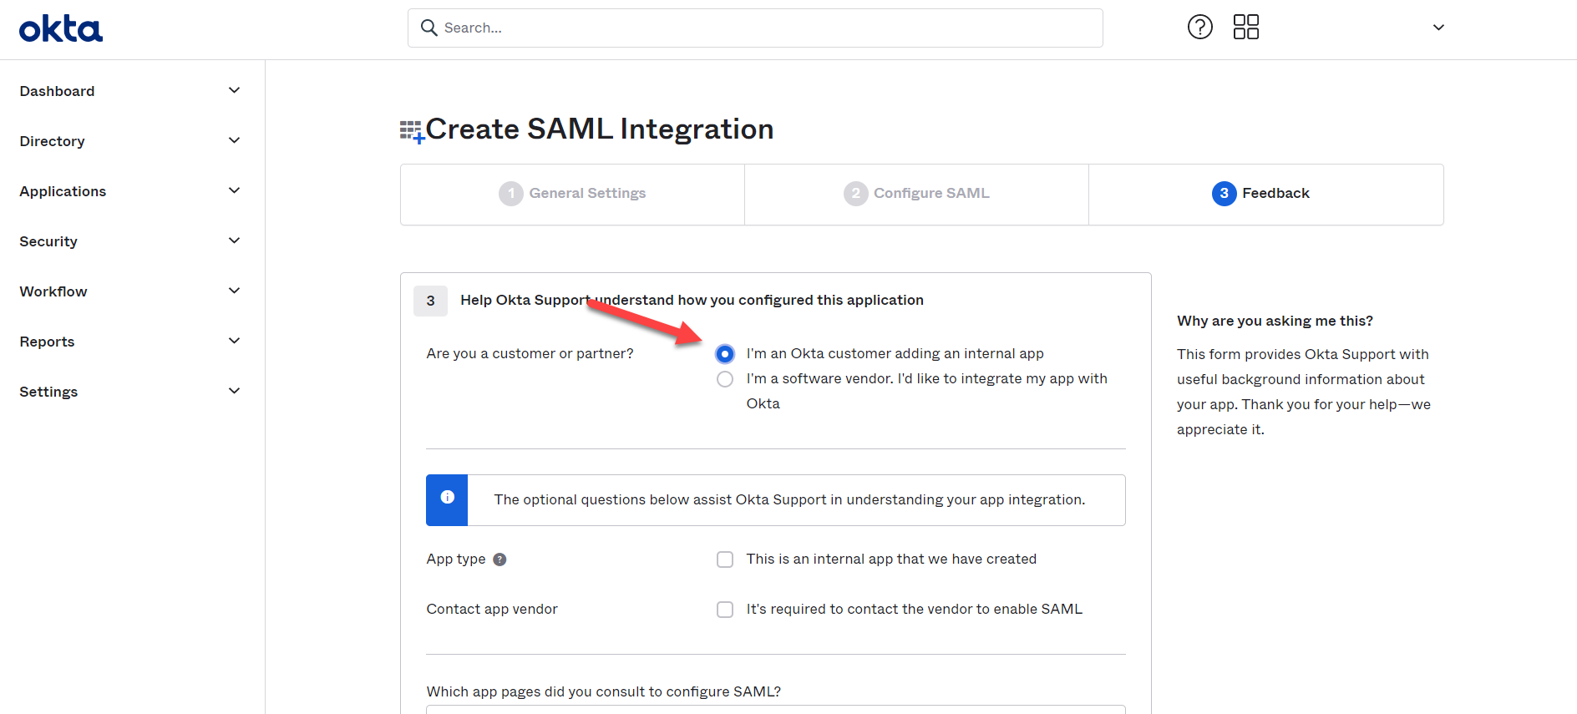
Task: Open the help question mark icon
Action: (x=1199, y=28)
